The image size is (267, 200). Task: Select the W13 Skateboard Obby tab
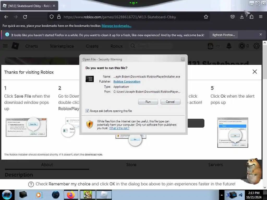29,6
